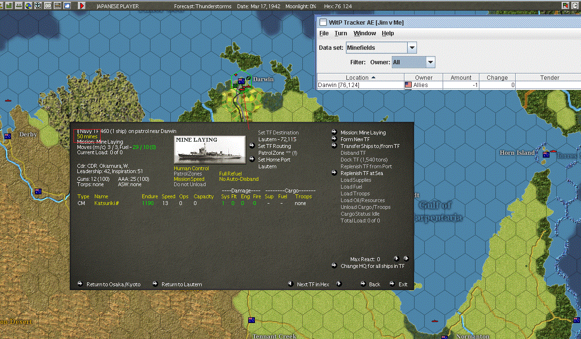This screenshot has width=581, height=339.
Task: Click the Amount column header
Action: click(x=461, y=77)
